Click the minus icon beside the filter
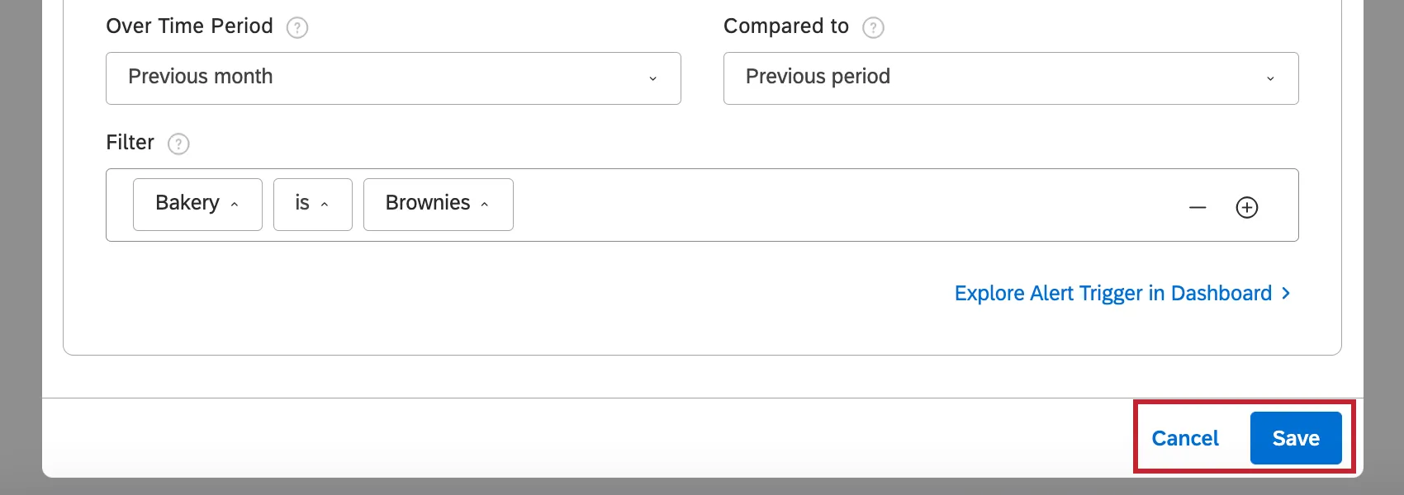 pos(1197,207)
